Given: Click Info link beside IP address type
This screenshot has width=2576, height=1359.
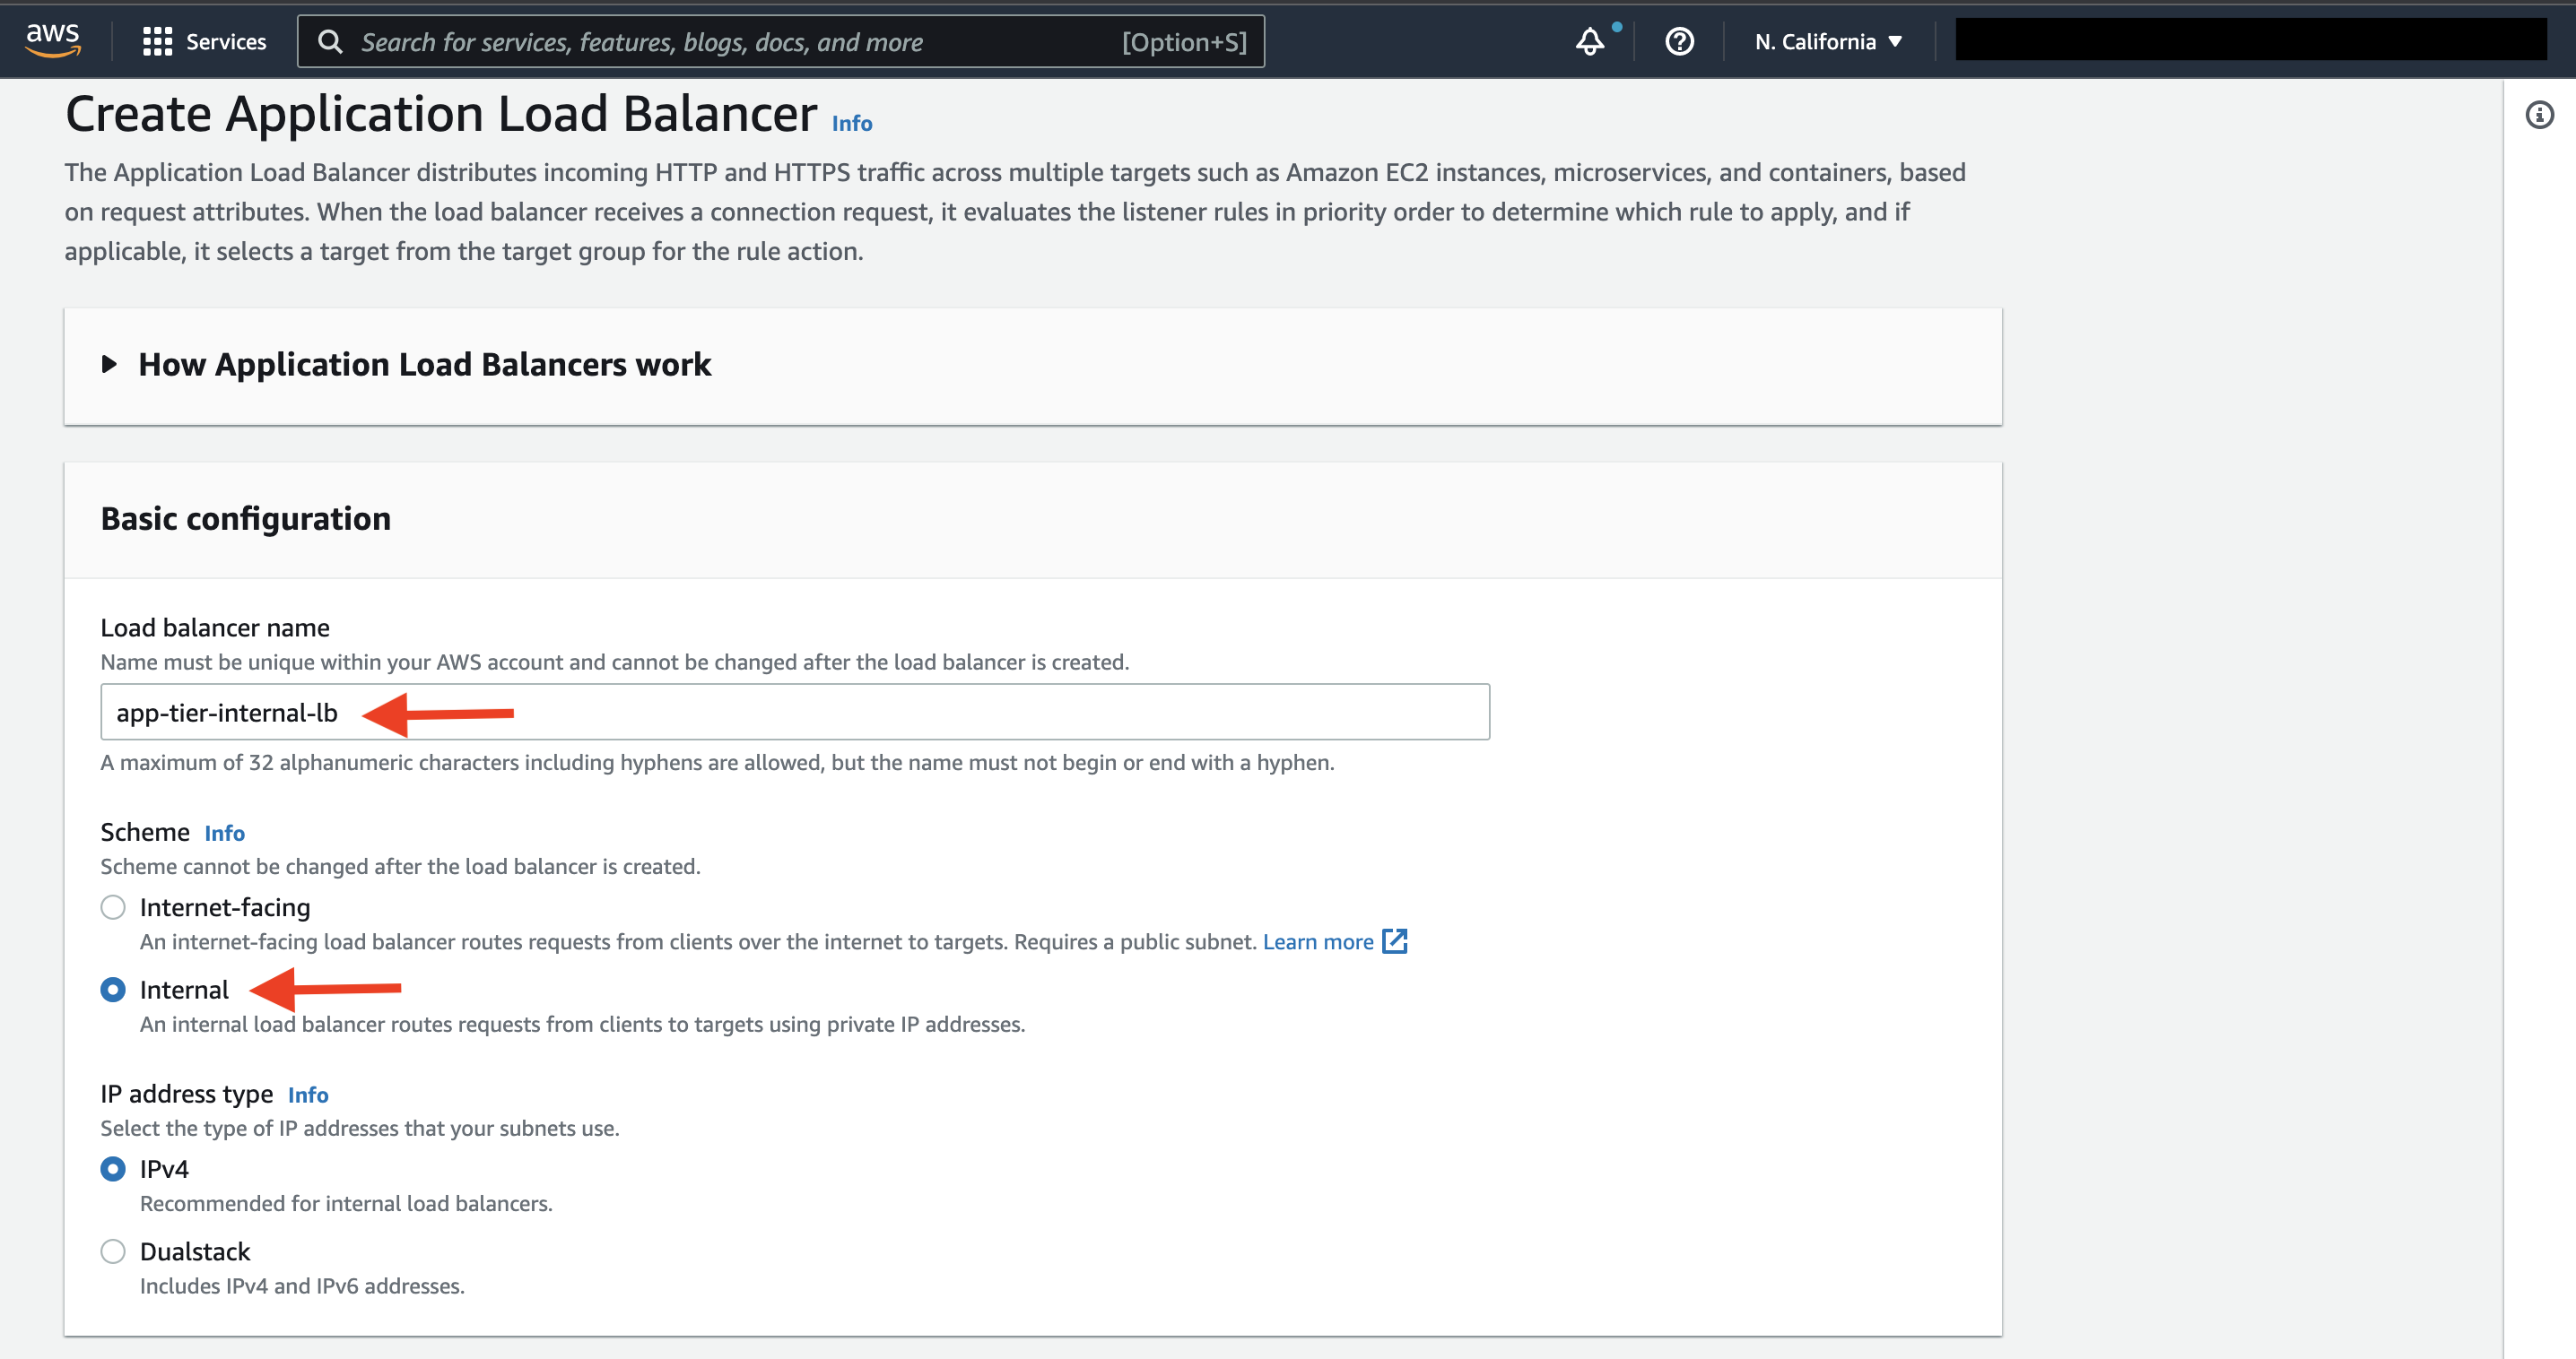Looking at the screenshot, I should coord(308,1095).
